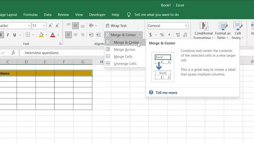Choose Merge Across from menu
The image size is (254, 143).
tap(125, 50)
